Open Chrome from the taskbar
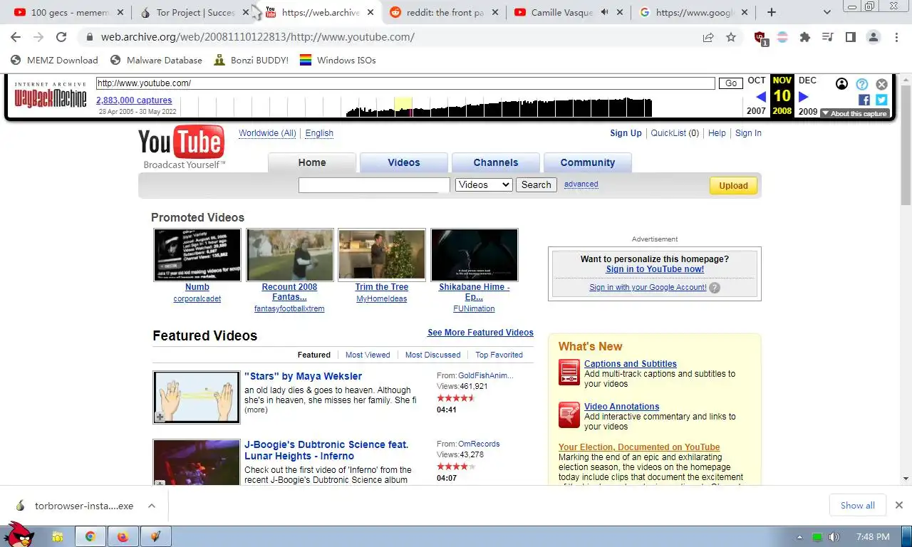The height and width of the screenshot is (547, 912). pos(90,536)
